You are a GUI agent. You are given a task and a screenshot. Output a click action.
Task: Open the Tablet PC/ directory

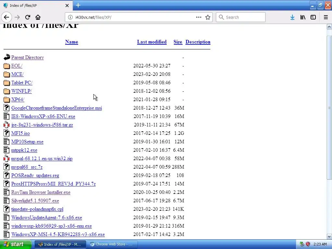pos(22,83)
